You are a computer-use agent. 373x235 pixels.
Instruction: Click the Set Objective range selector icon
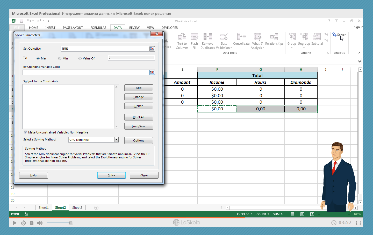coord(152,49)
